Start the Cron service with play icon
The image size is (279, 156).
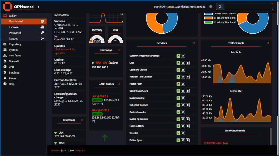pyautogui.click(x=178, y=63)
